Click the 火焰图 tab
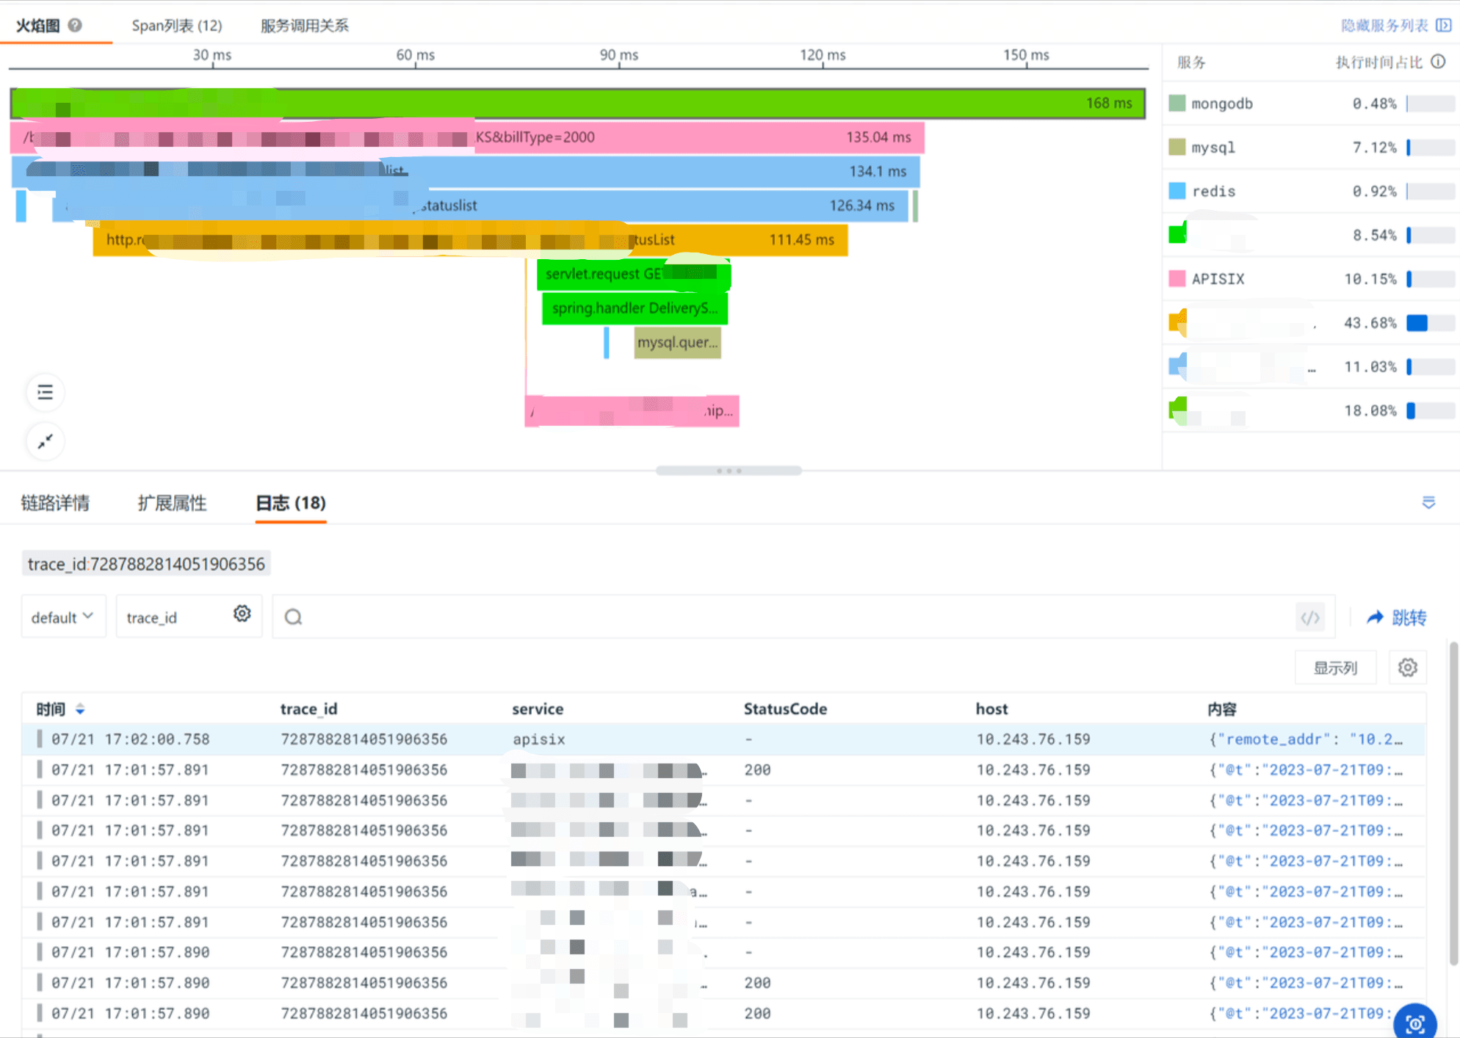Viewport: 1460px width, 1038px height. tap(37, 25)
